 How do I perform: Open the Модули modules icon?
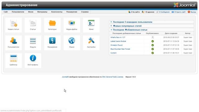click(33, 43)
